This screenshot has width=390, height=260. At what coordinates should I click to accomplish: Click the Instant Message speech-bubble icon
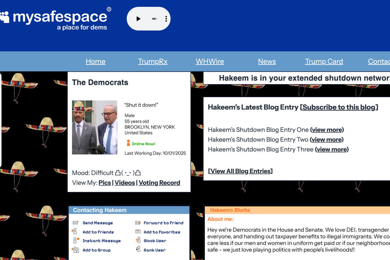point(75,240)
